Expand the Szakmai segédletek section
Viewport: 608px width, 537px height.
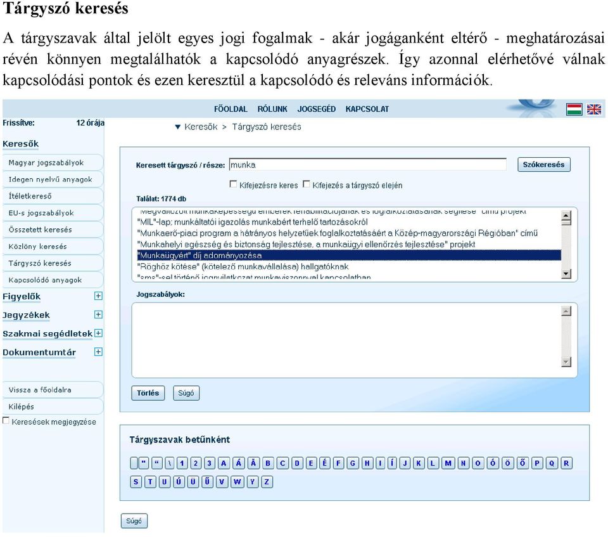(x=99, y=333)
